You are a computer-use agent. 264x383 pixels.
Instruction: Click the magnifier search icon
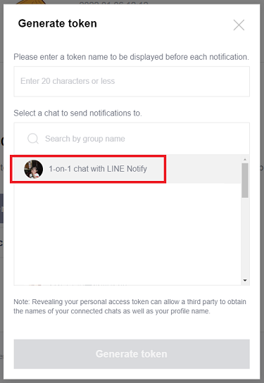coord(32,139)
